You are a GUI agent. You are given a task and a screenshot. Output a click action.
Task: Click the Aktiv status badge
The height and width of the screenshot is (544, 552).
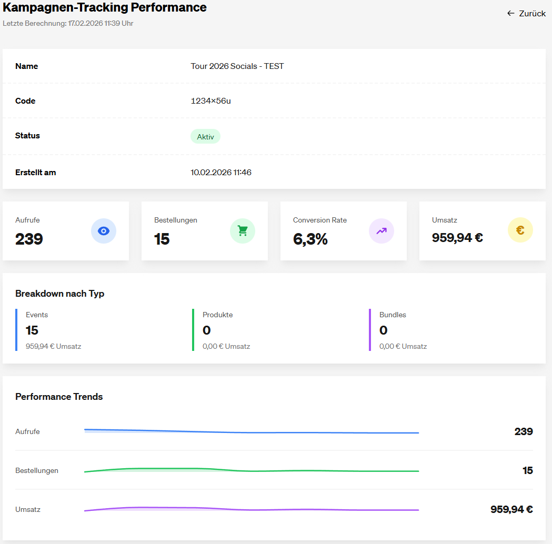[206, 137]
